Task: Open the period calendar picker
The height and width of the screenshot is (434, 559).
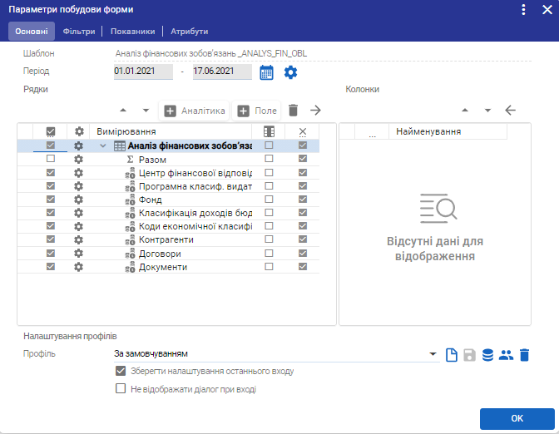Action: pos(266,72)
